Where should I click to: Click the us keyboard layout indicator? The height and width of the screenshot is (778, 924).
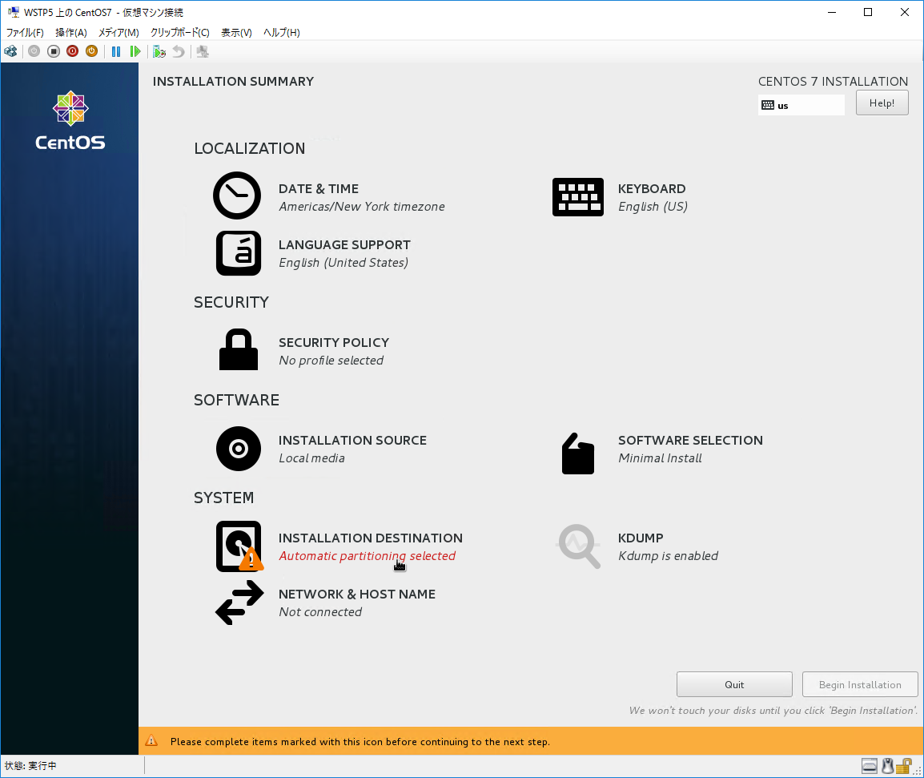801,106
